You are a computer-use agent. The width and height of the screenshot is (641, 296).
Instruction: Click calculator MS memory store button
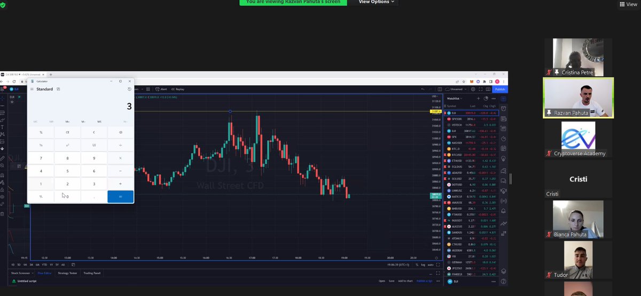pyautogui.click(x=99, y=122)
